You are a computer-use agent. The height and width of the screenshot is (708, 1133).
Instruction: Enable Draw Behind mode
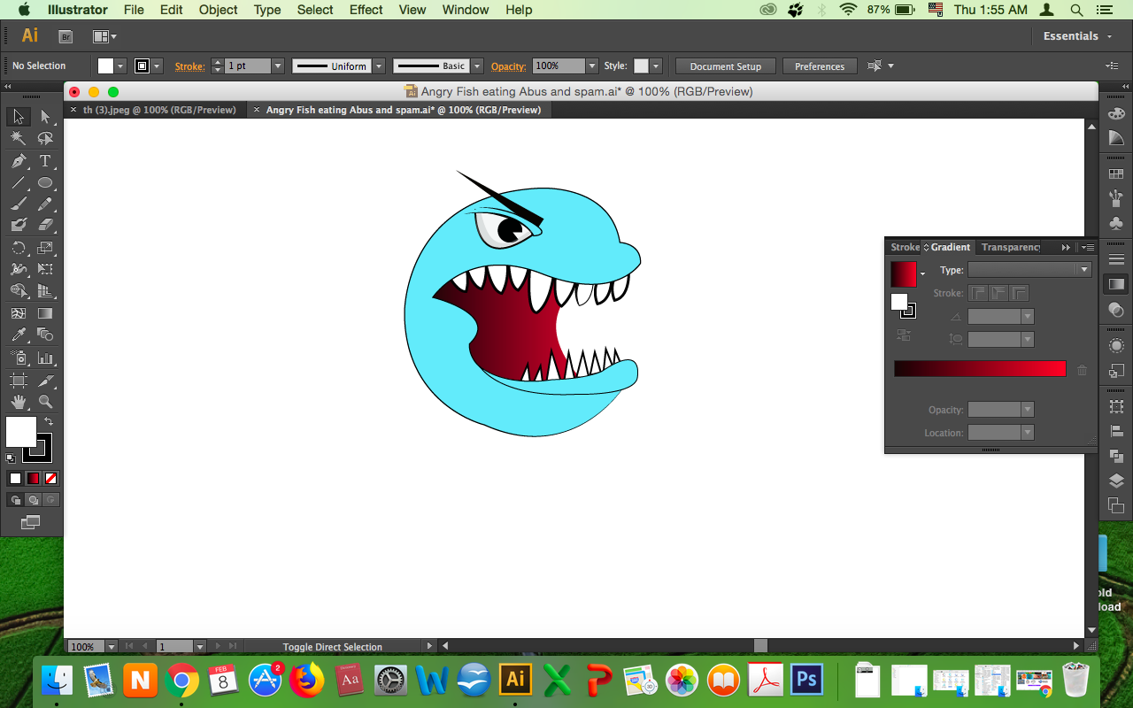tap(33, 500)
